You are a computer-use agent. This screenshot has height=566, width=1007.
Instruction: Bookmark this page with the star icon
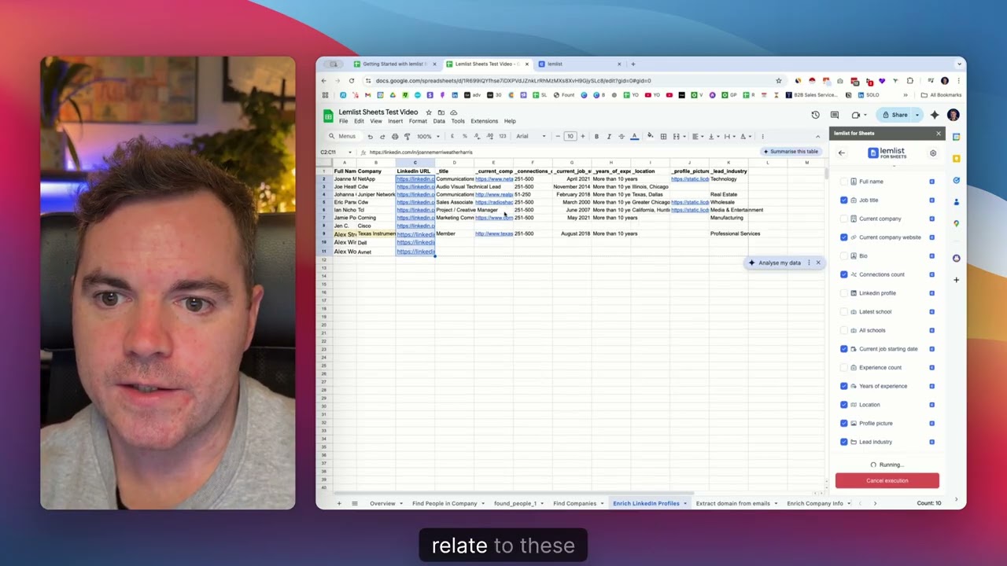[x=779, y=80]
